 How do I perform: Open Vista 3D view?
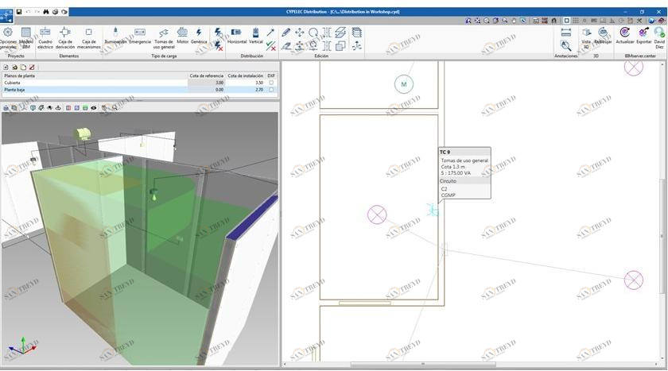[x=586, y=37]
